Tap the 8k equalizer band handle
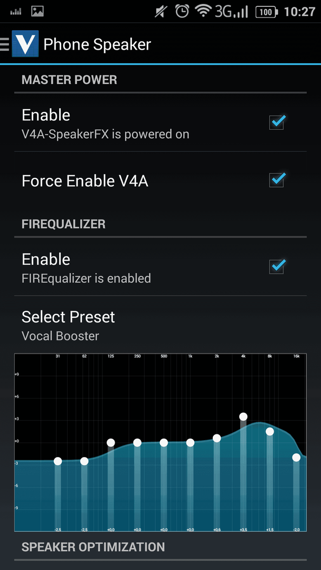 [x=270, y=432]
